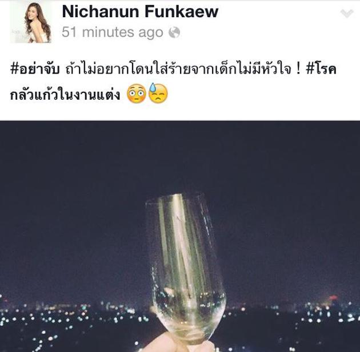Click the globe public audience icon
360x352 pixels.
[174, 33]
